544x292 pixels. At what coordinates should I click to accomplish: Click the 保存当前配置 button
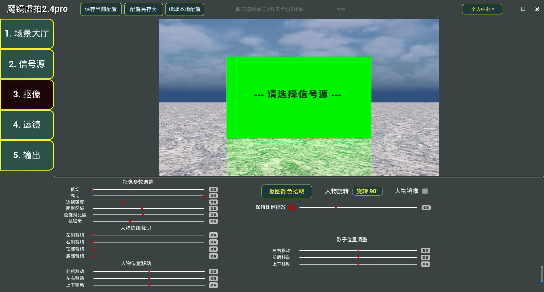tap(101, 9)
